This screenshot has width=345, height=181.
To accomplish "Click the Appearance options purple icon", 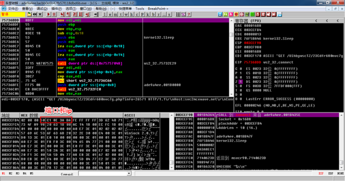I will (183, 14).
